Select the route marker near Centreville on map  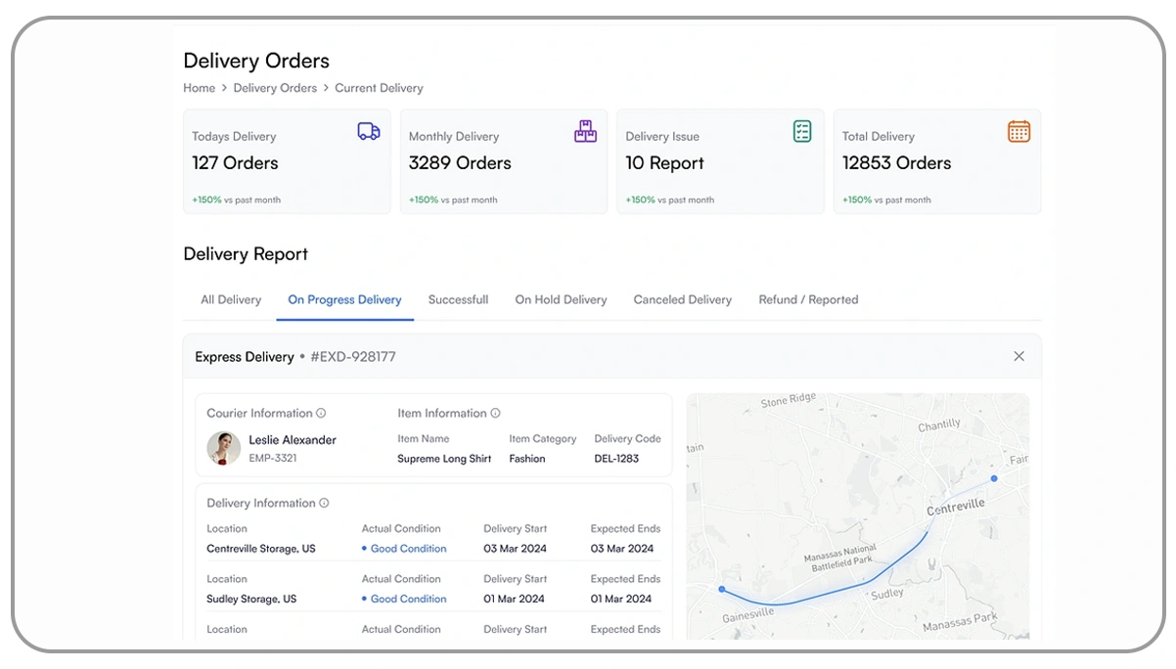pos(993,478)
